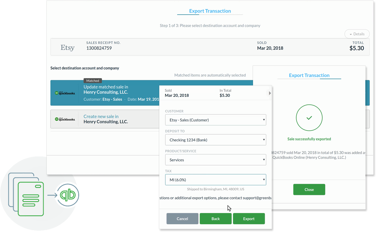The image size is (376, 232).
Task: Open the Customer dropdown showing Etsy - Sales
Action: click(x=215, y=120)
